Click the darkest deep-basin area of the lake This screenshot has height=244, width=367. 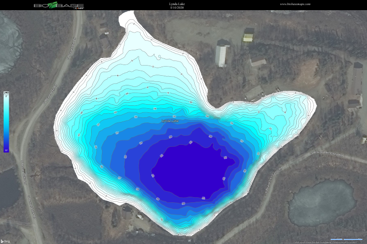[192, 170]
